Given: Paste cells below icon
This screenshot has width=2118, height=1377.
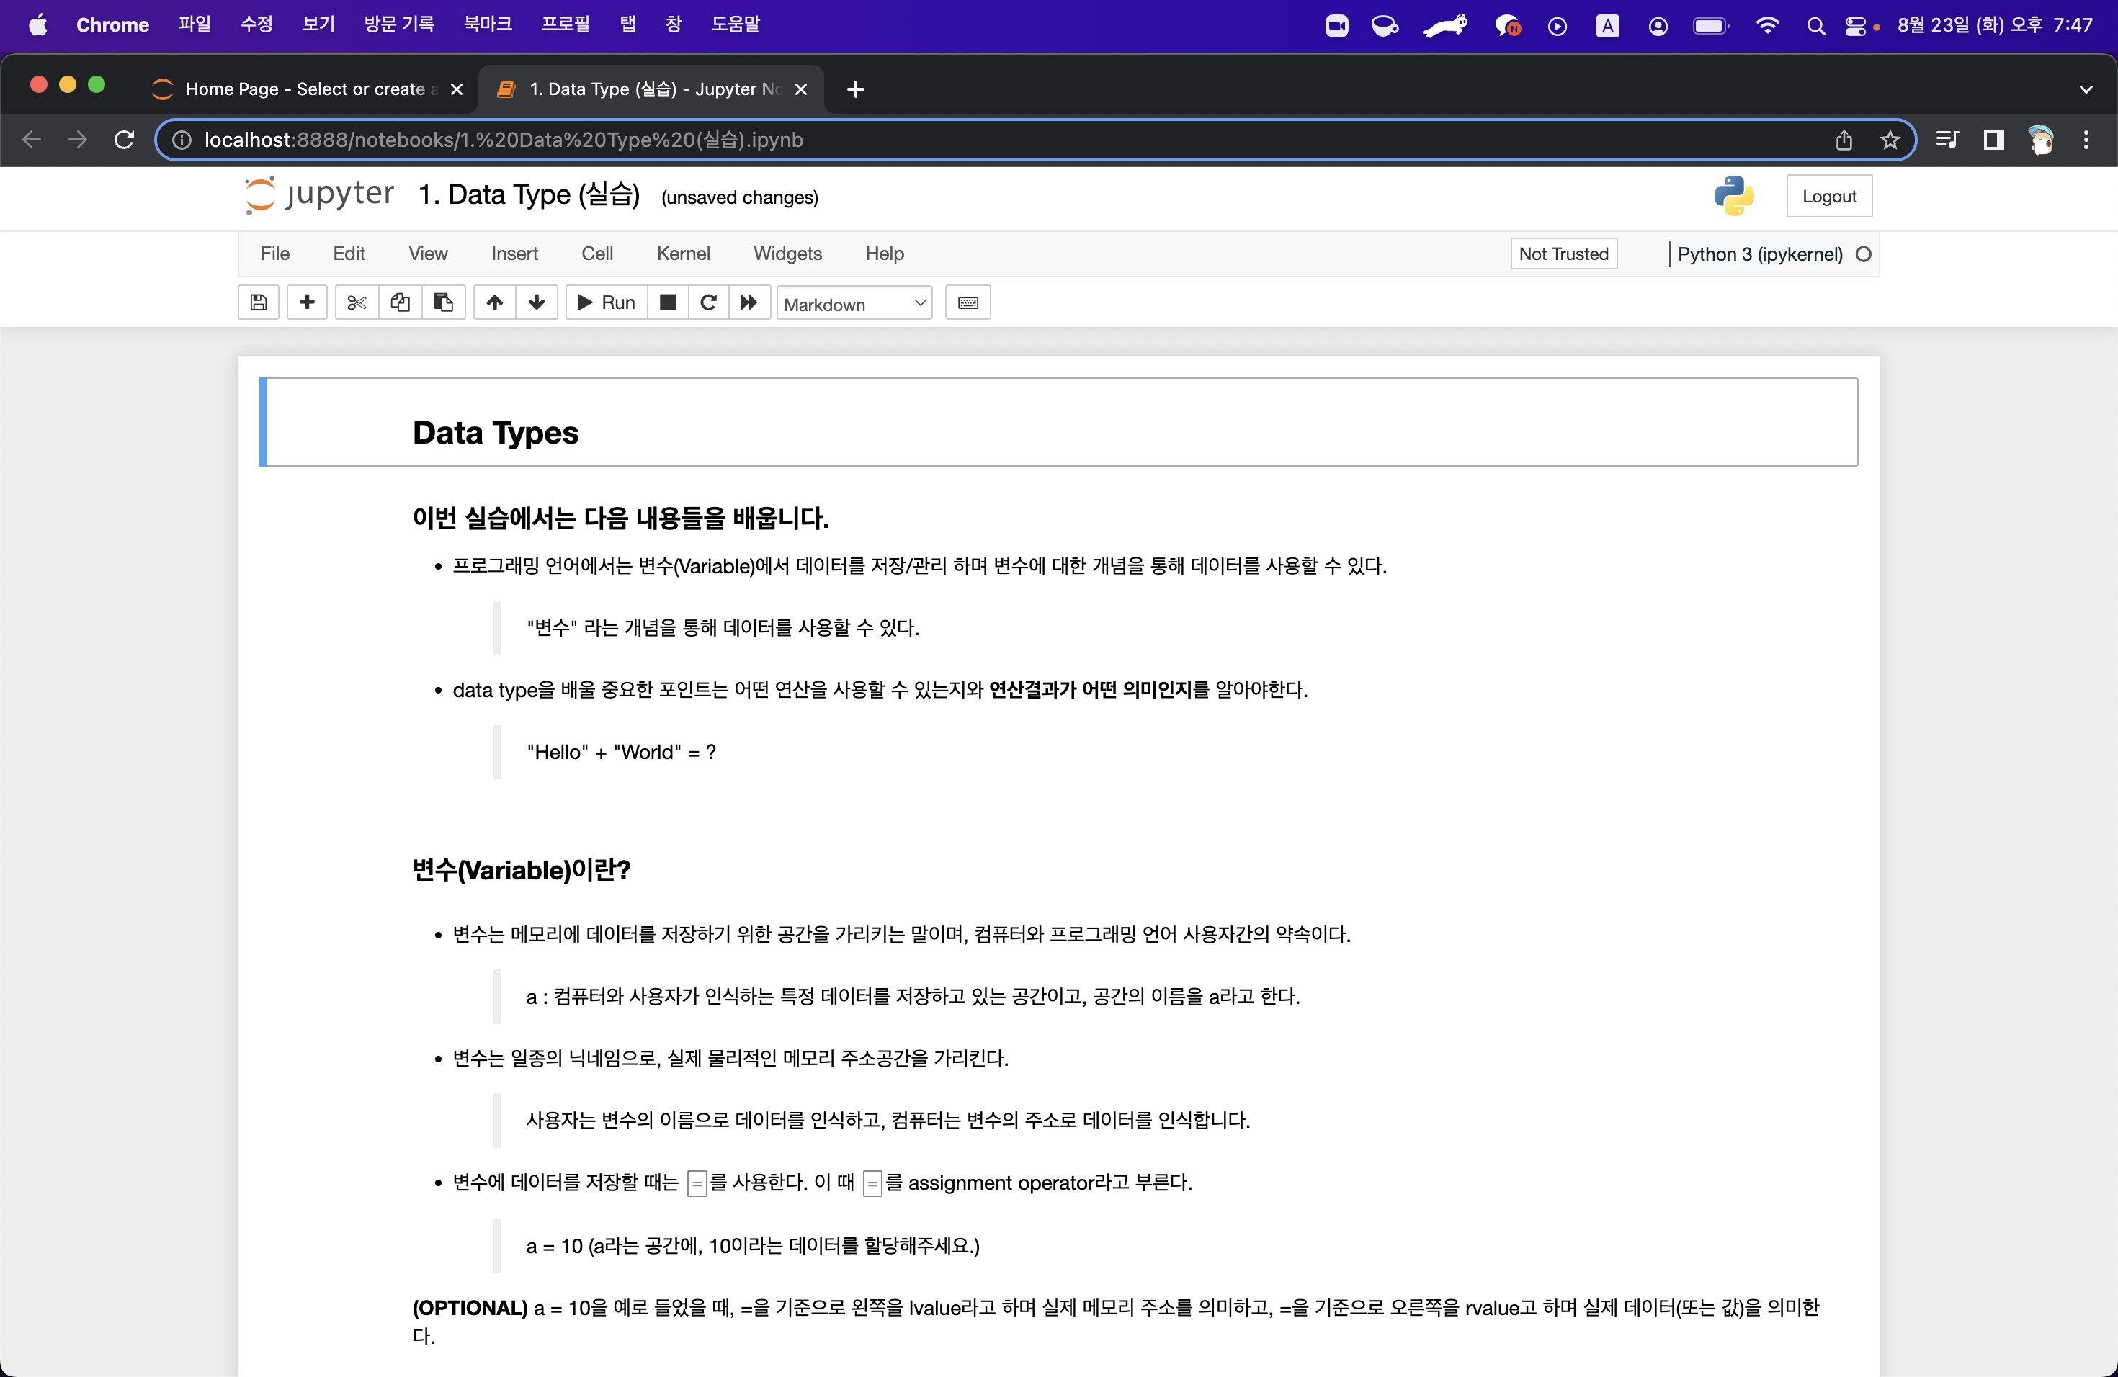Looking at the screenshot, I should [x=443, y=302].
